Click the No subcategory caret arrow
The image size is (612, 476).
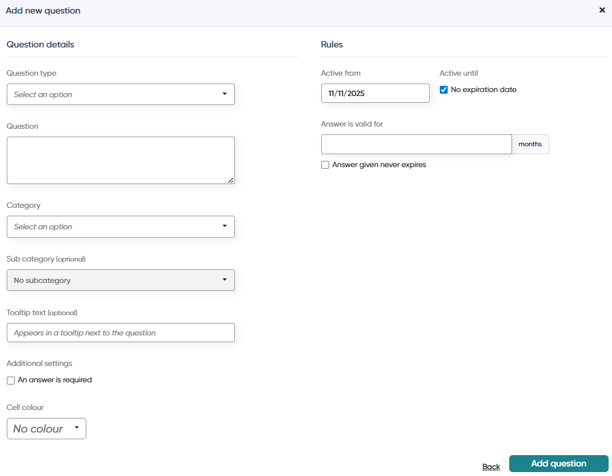click(x=225, y=279)
